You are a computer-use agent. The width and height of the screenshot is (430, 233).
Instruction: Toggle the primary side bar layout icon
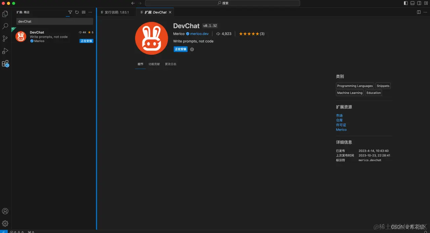pos(406,3)
